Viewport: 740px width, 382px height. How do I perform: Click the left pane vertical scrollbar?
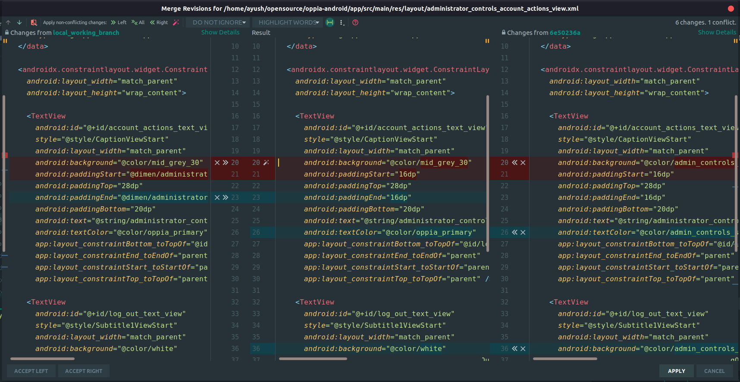tap(4, 173)
